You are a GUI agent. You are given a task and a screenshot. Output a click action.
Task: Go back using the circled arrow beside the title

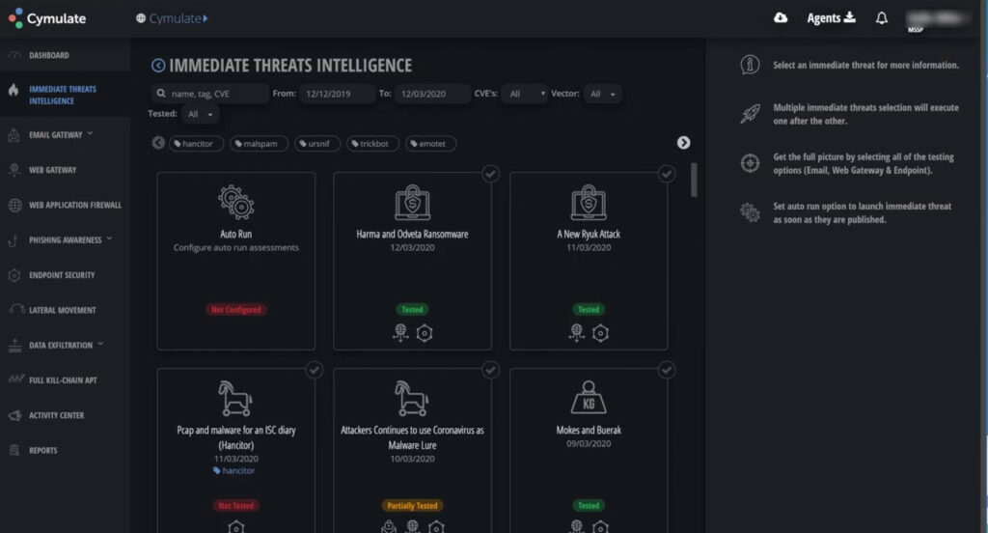coord(158,65)
